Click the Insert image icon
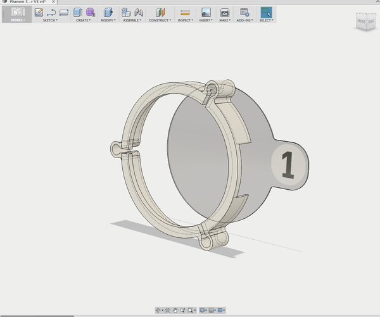This screenshot has height=317, width=380. [x=206, y=12]
